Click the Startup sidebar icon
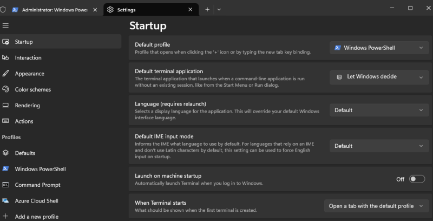Image resolution: width=433 pixels, height=221 pixels. [5, 42]
